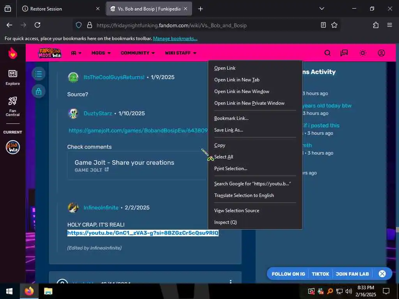Click ItsTheCoolGuysReturns avatar
The height and width of the screenshot is (299, 399).
(x=73, y=77)
